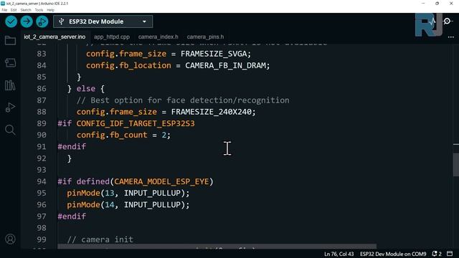Click the Ln 76, Col 43 cursor position indicator
Image resolution: width=459 pixels, height=258 pixels.
click(x=339, y=254)
